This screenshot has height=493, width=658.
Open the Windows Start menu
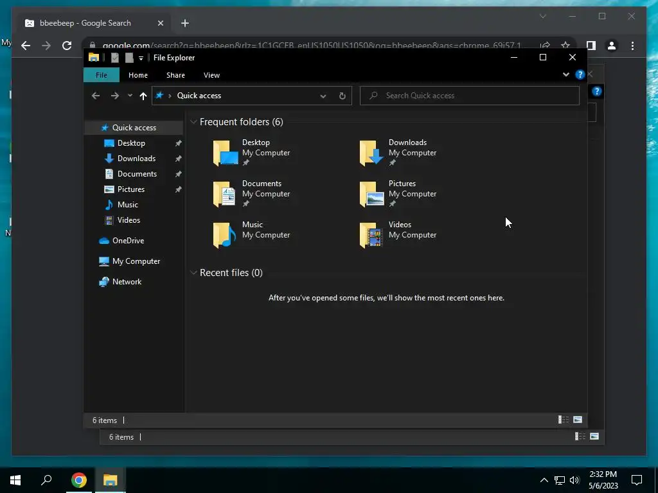coord(15,480)
